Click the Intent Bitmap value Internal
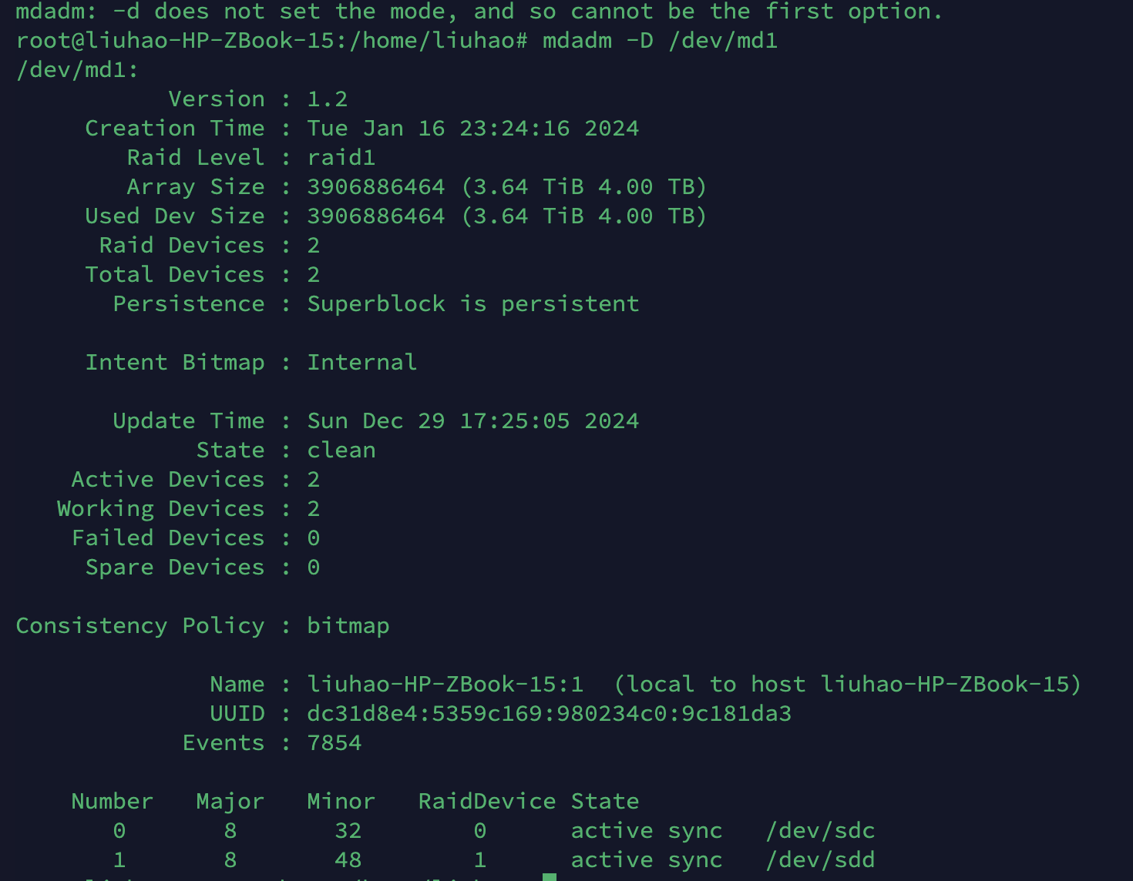Viewport: 1133px width, 881px height. point(361,362)
